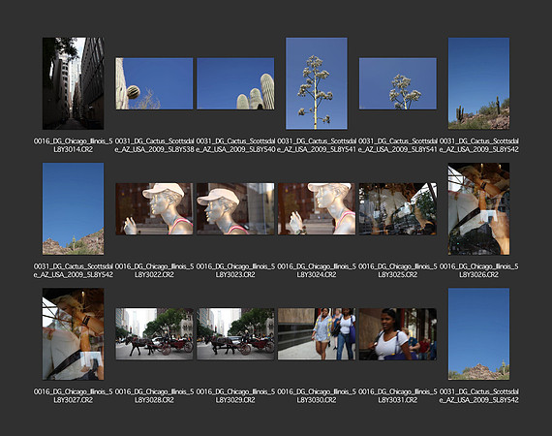Open portrait reflection thumbnail above L8Y3026.CR2
552x436 pixels.
(478, 209)
